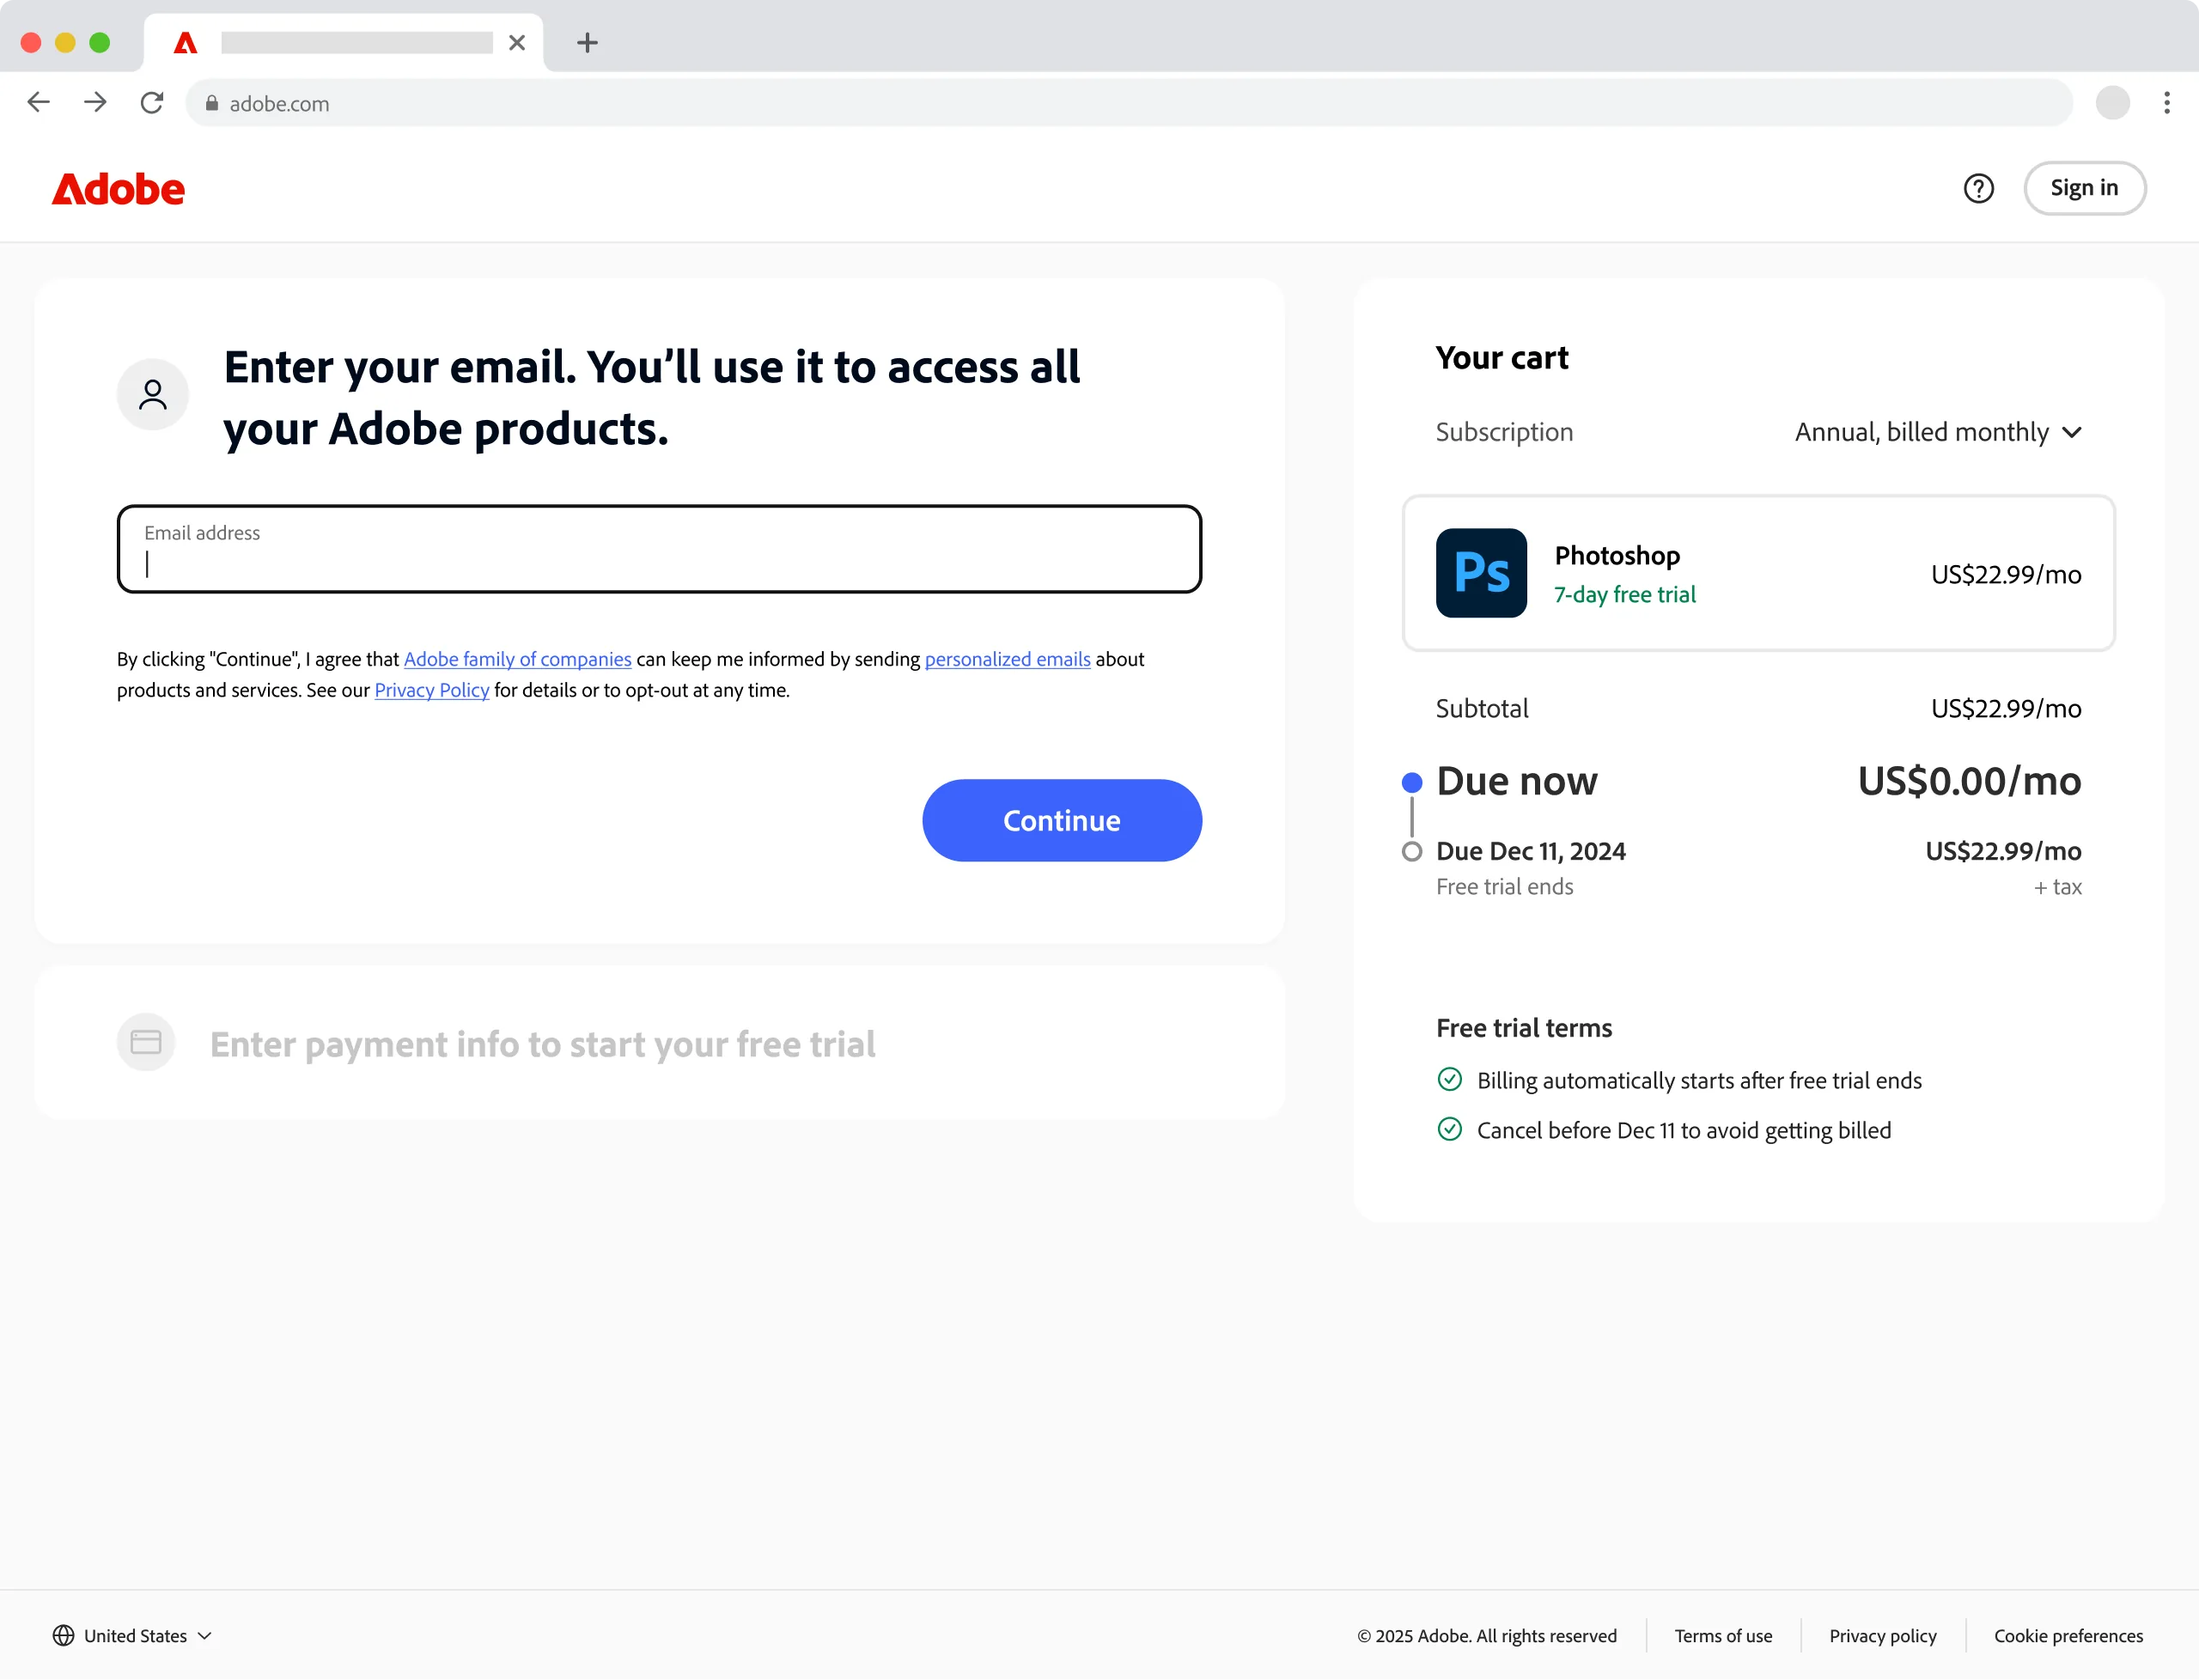
Task: Click the Photoshop product name
Action: pyautogui.click(x=1617, y=555)
